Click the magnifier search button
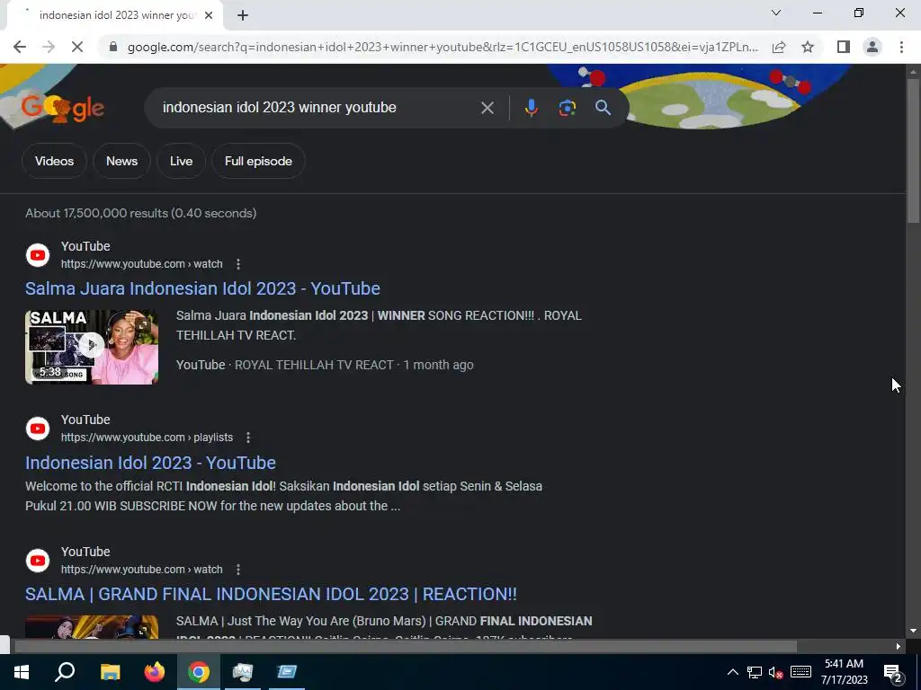The width and height of the screenshot is (921, 690). click(x=603, y=108)
